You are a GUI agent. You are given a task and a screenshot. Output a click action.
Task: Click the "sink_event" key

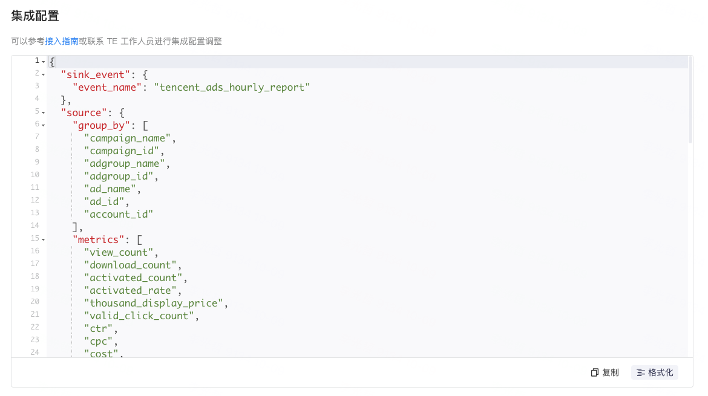point(95,74)
